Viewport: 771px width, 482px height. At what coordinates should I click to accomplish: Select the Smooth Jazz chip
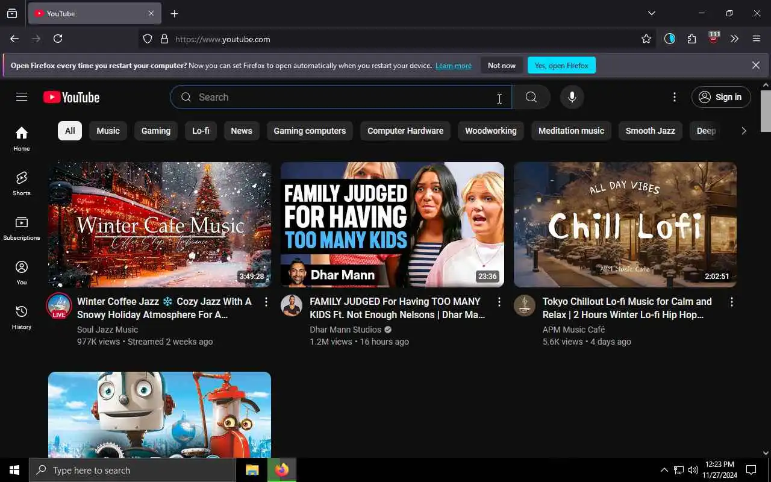point(651,131)
